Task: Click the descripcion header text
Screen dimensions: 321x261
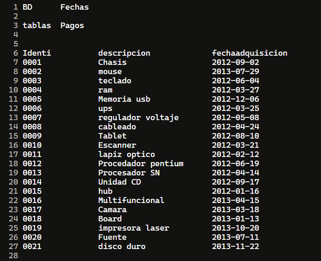Action: (x=124, y=53)
